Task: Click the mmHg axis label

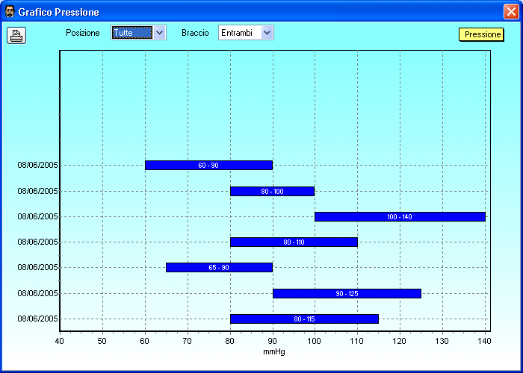Action: 274,351
